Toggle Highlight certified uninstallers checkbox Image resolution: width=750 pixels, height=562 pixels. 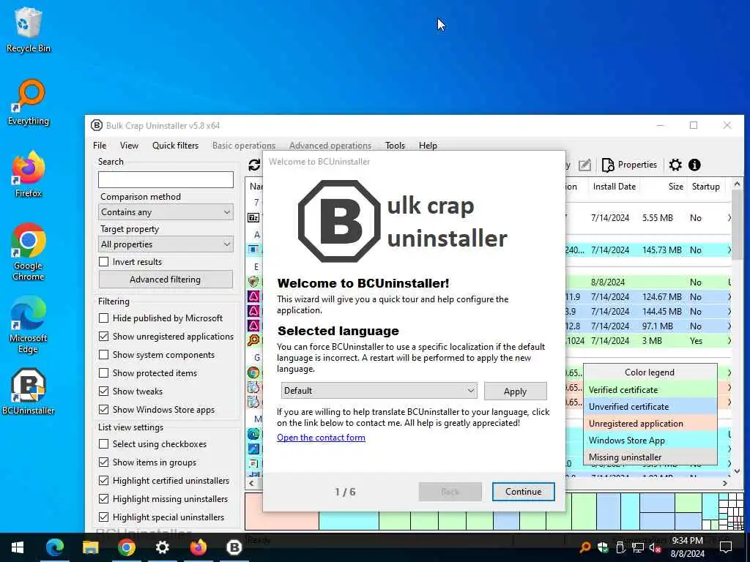pos(103,480)
